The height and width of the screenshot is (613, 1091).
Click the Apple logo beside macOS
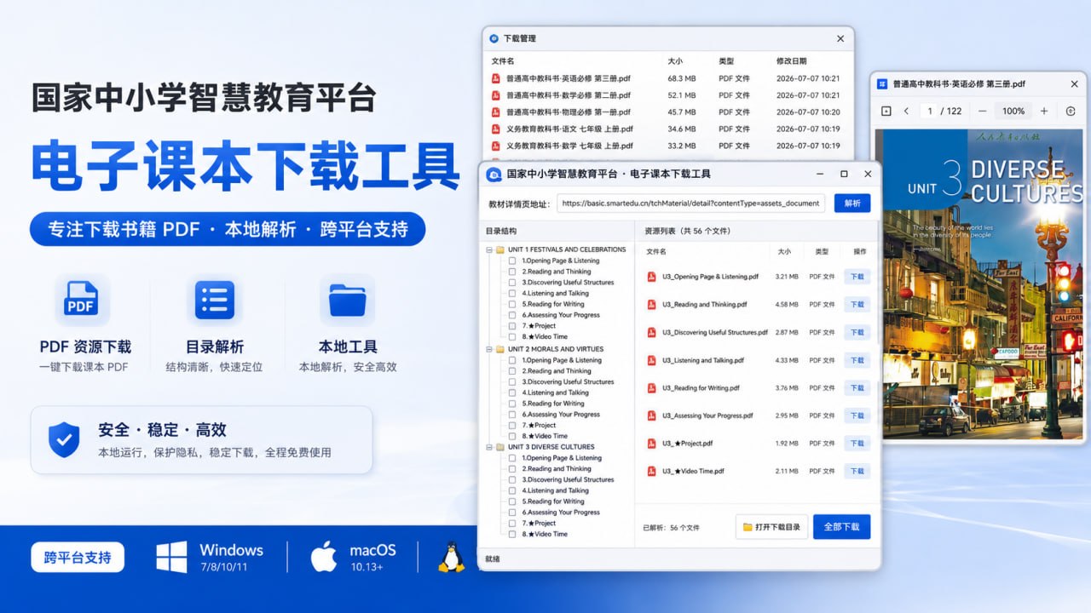(x=323, y=557)
